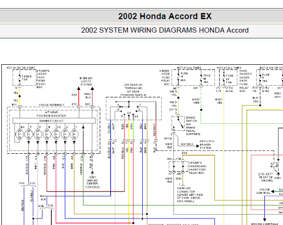Click the N indicator lamp symbol
Image resolution: width=283 pixels, height=225 pixels.
tap(47, 134)
